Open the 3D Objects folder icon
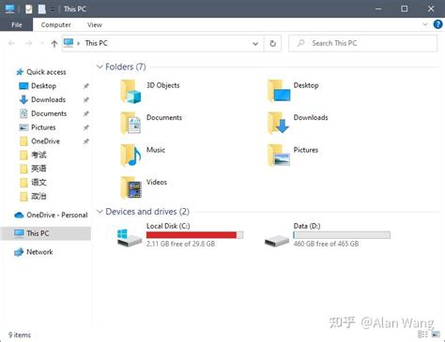Image resolution: width=445 pixels, height=342 pixels. [130, 91]
